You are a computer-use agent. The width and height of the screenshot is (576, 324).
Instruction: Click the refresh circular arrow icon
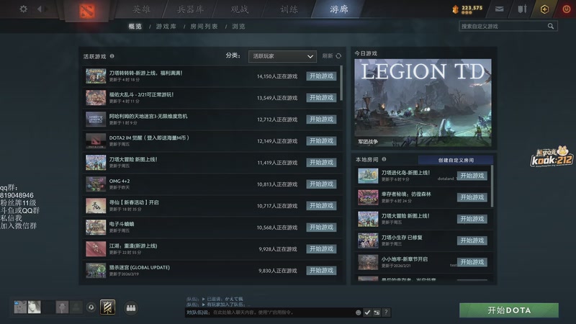point(338,56)
